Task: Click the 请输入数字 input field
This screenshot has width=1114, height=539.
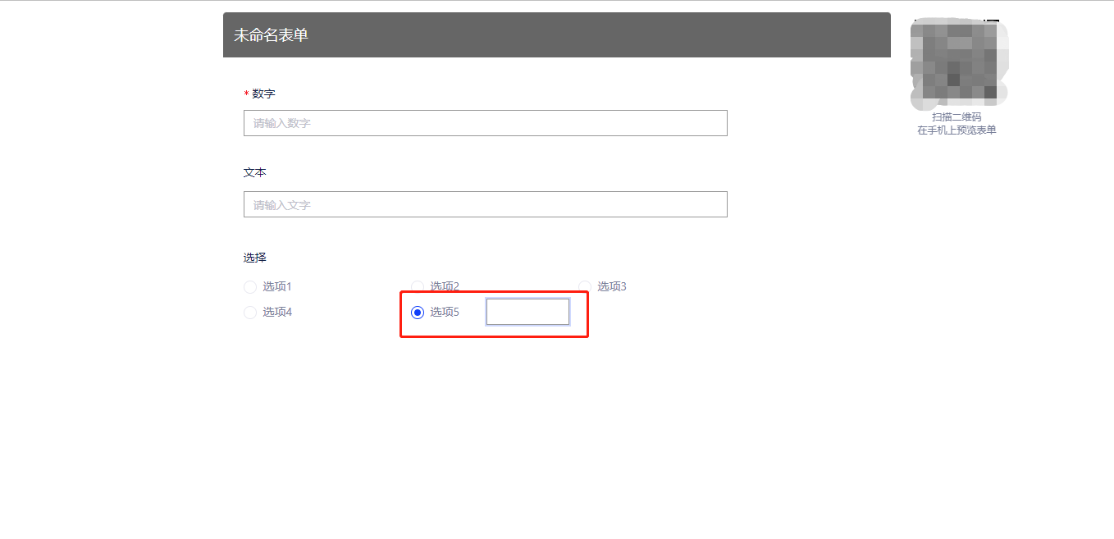Action: (x=485, y=123)
